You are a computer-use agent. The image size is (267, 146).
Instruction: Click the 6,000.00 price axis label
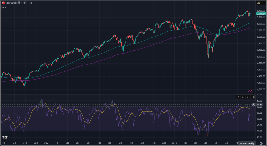(261, 24)
